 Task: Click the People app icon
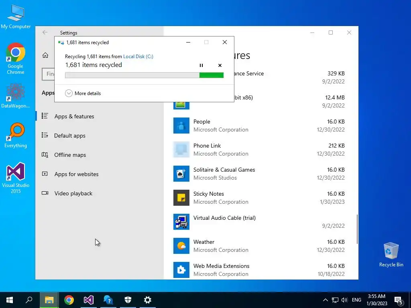181,126
